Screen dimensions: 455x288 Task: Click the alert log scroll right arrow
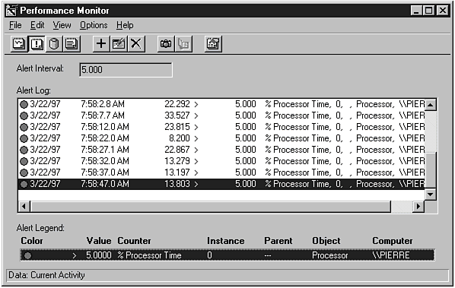[418, 206]
